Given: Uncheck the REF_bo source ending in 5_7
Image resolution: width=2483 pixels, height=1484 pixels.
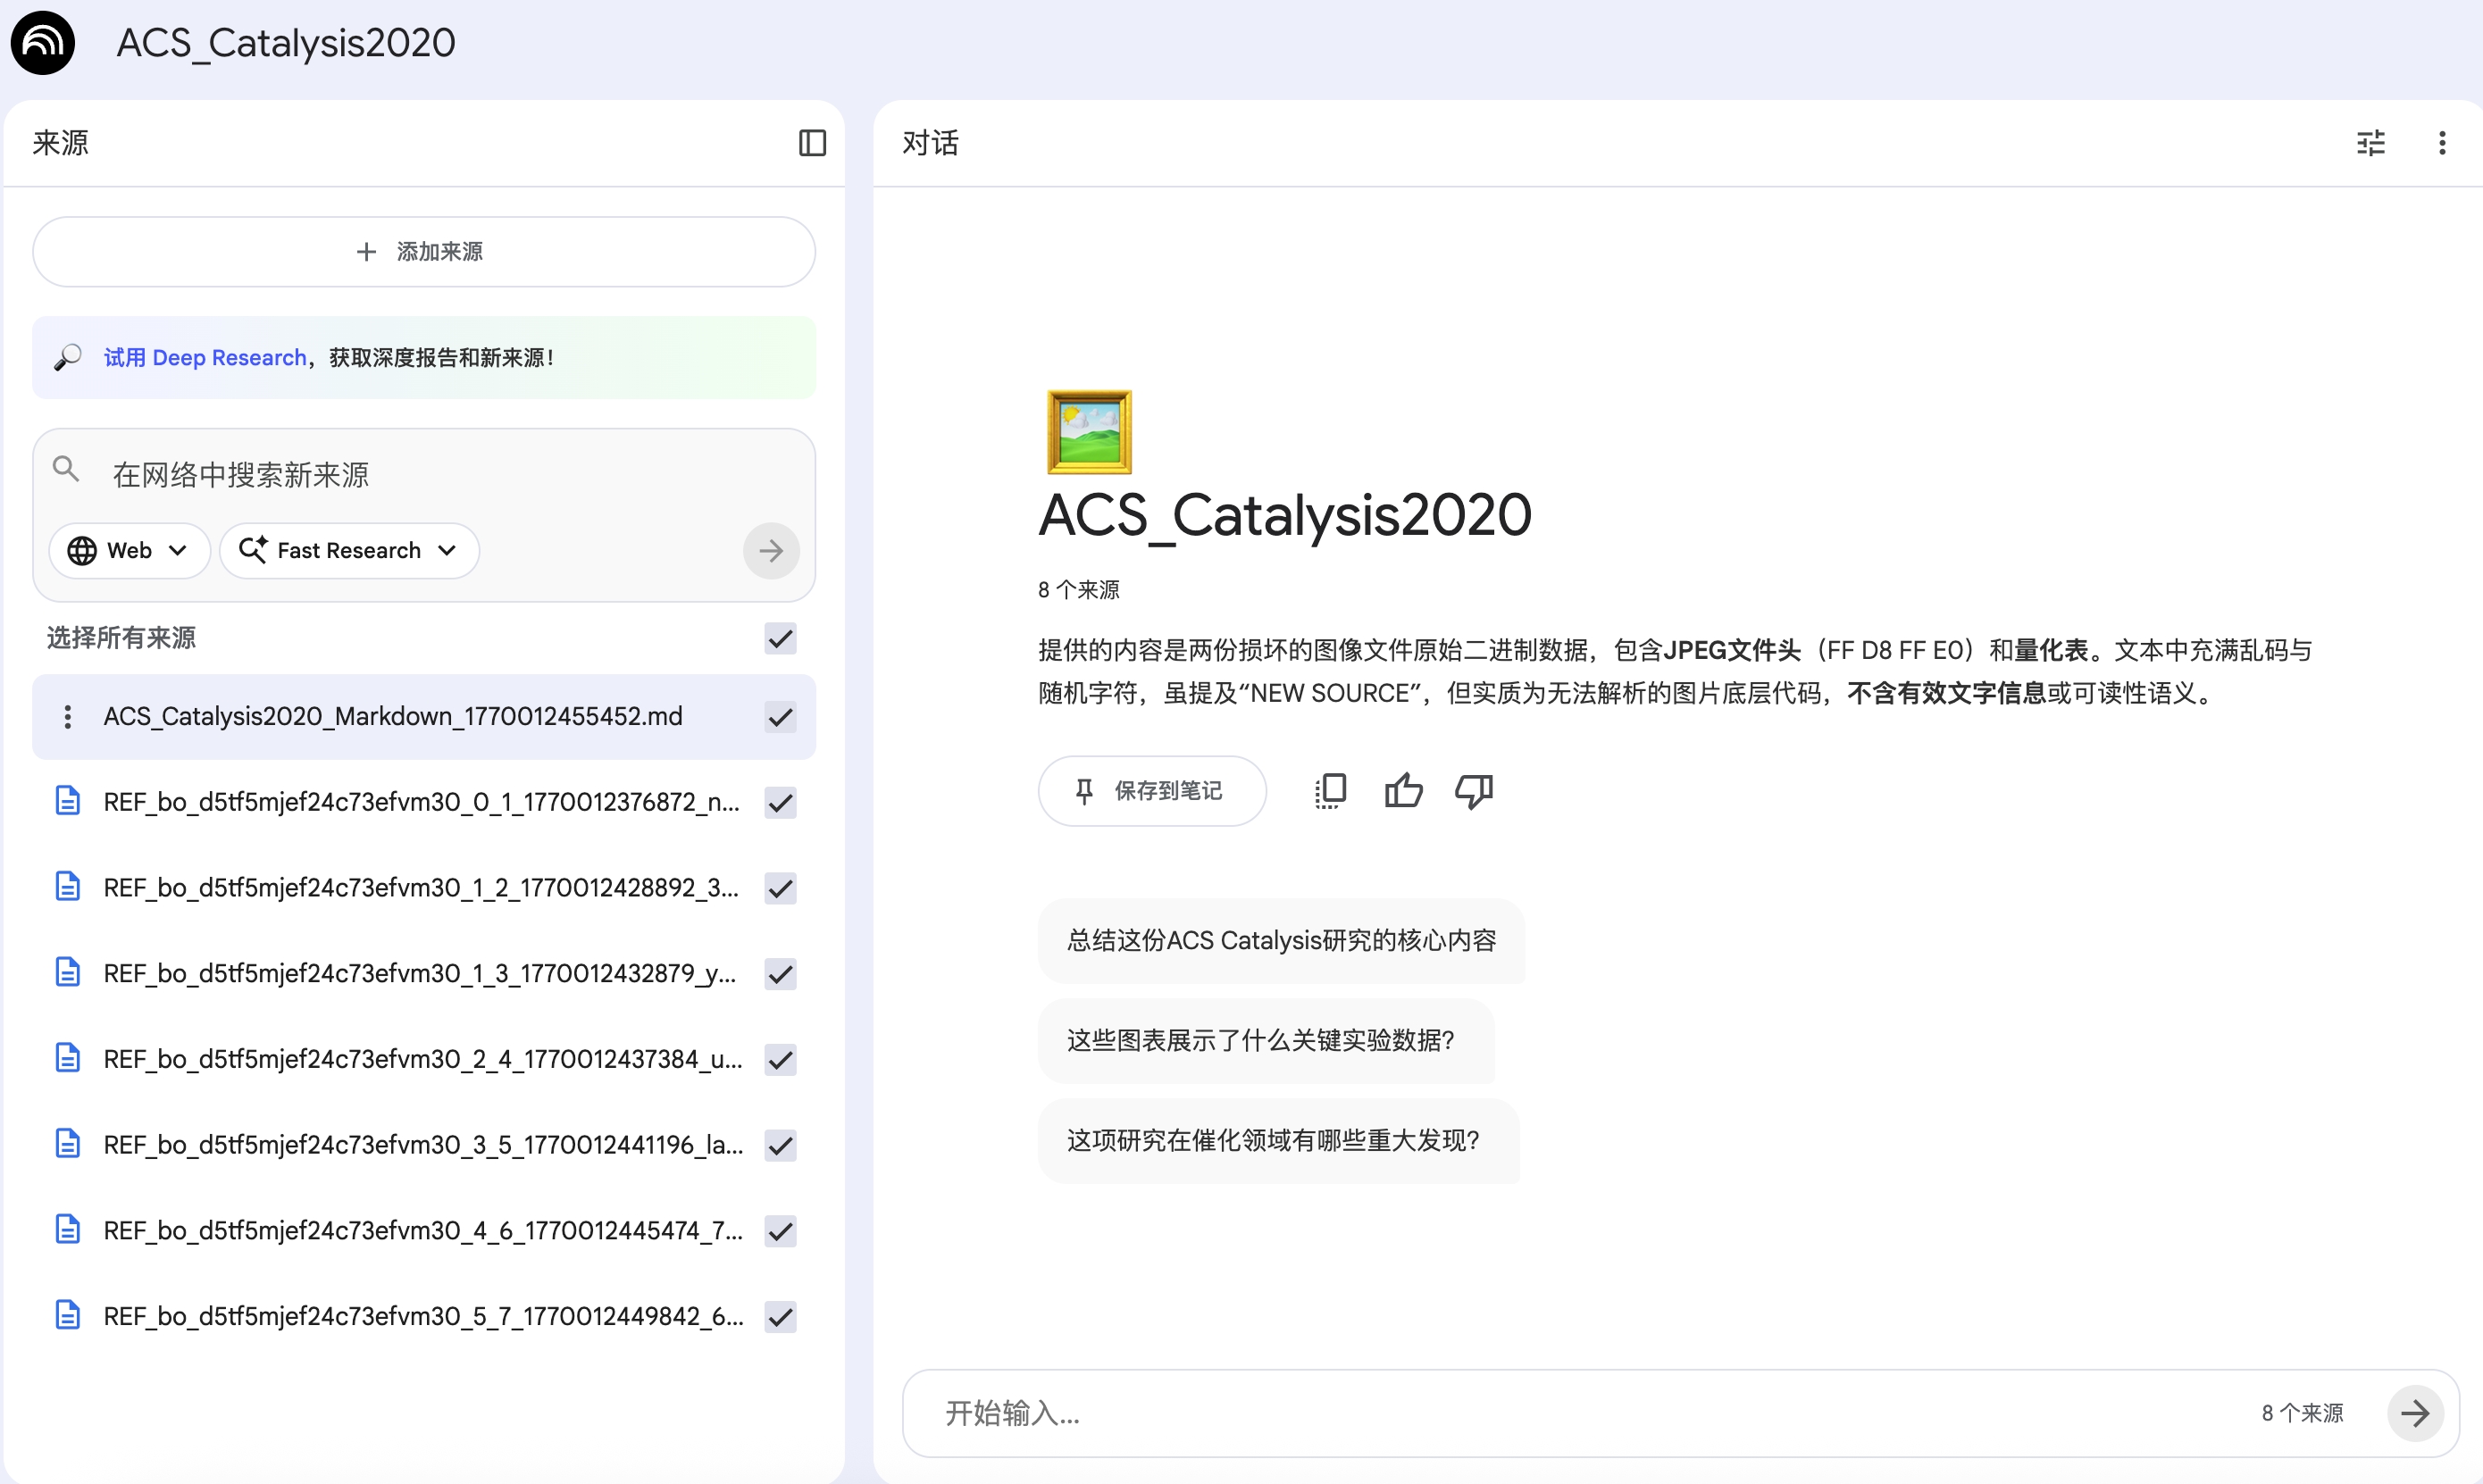Looking at the screenshot, I should [x=780, y=1317].
